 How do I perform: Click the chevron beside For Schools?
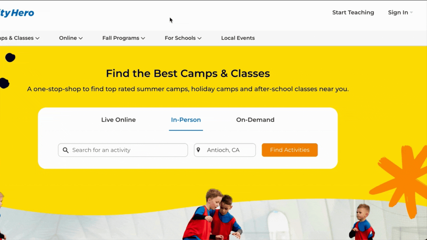click(199, 38)
